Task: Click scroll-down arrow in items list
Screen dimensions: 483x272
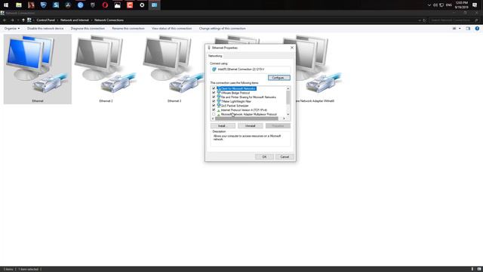Action: [288, 114]
